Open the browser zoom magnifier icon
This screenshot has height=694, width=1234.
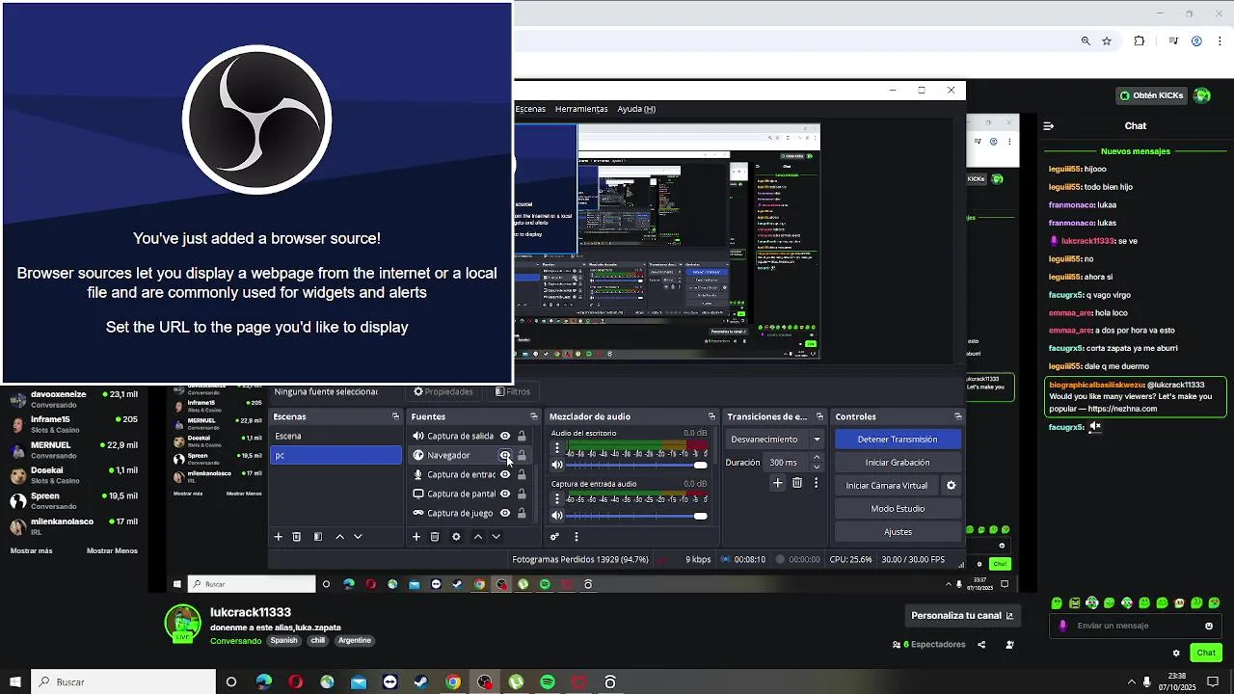point(1086,41)
